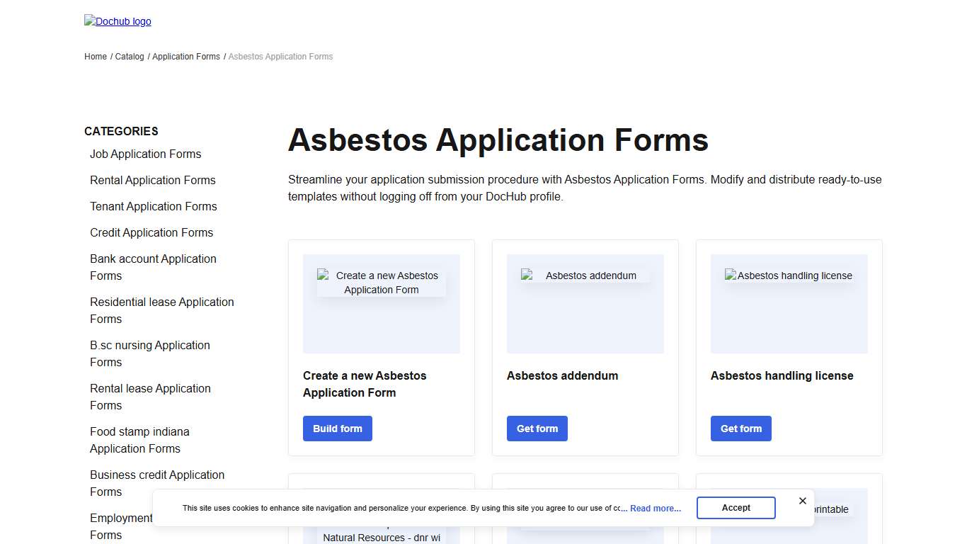Navigate Home via the breadcrumb

[95, 56]
